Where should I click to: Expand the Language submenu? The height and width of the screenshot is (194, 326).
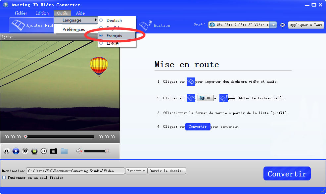click(76, 20)
